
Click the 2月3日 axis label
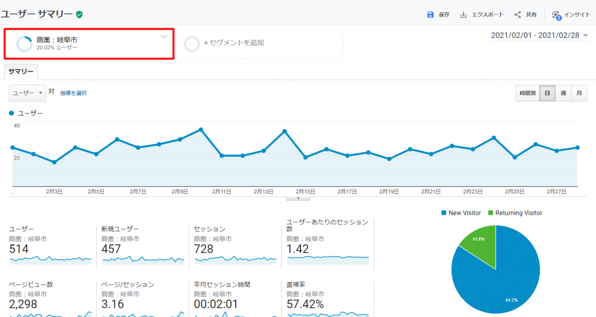click(54, 192)
